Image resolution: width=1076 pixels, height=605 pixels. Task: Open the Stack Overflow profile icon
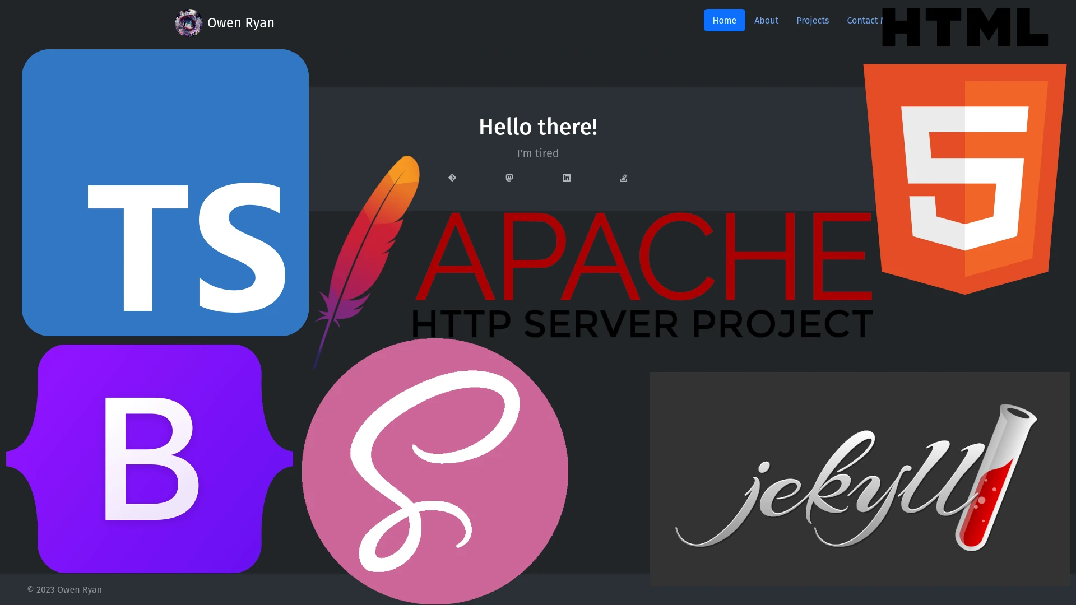[624, 178]
